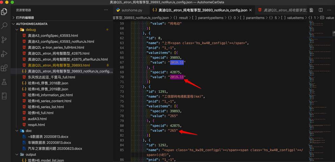This screenshot has height=162, width=335.
Task: Open editor more actions ellipsis
Action: pos(329,10)
